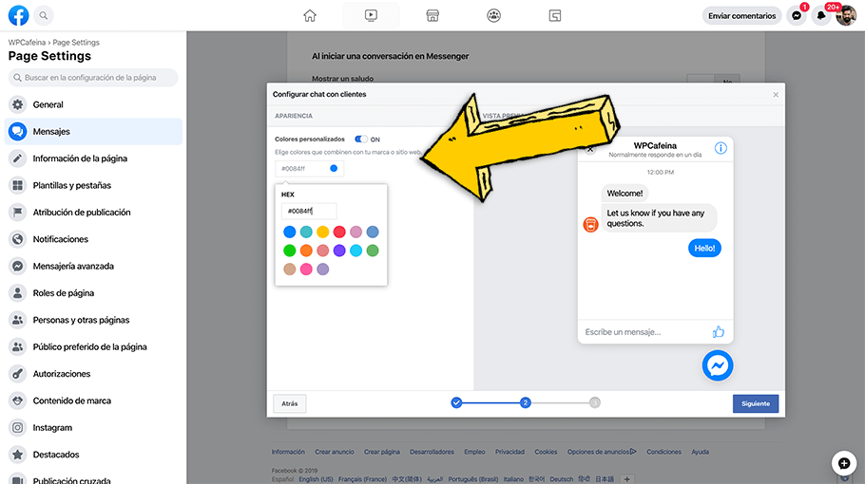Open the Marketplace icon
This screenshot has height=484, width=865.
(432, 15)
